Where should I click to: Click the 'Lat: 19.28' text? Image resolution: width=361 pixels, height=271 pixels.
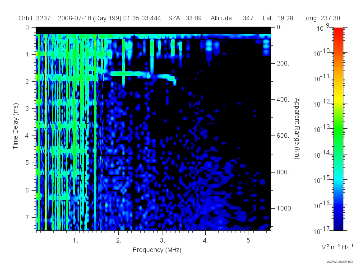pos(278,18)
